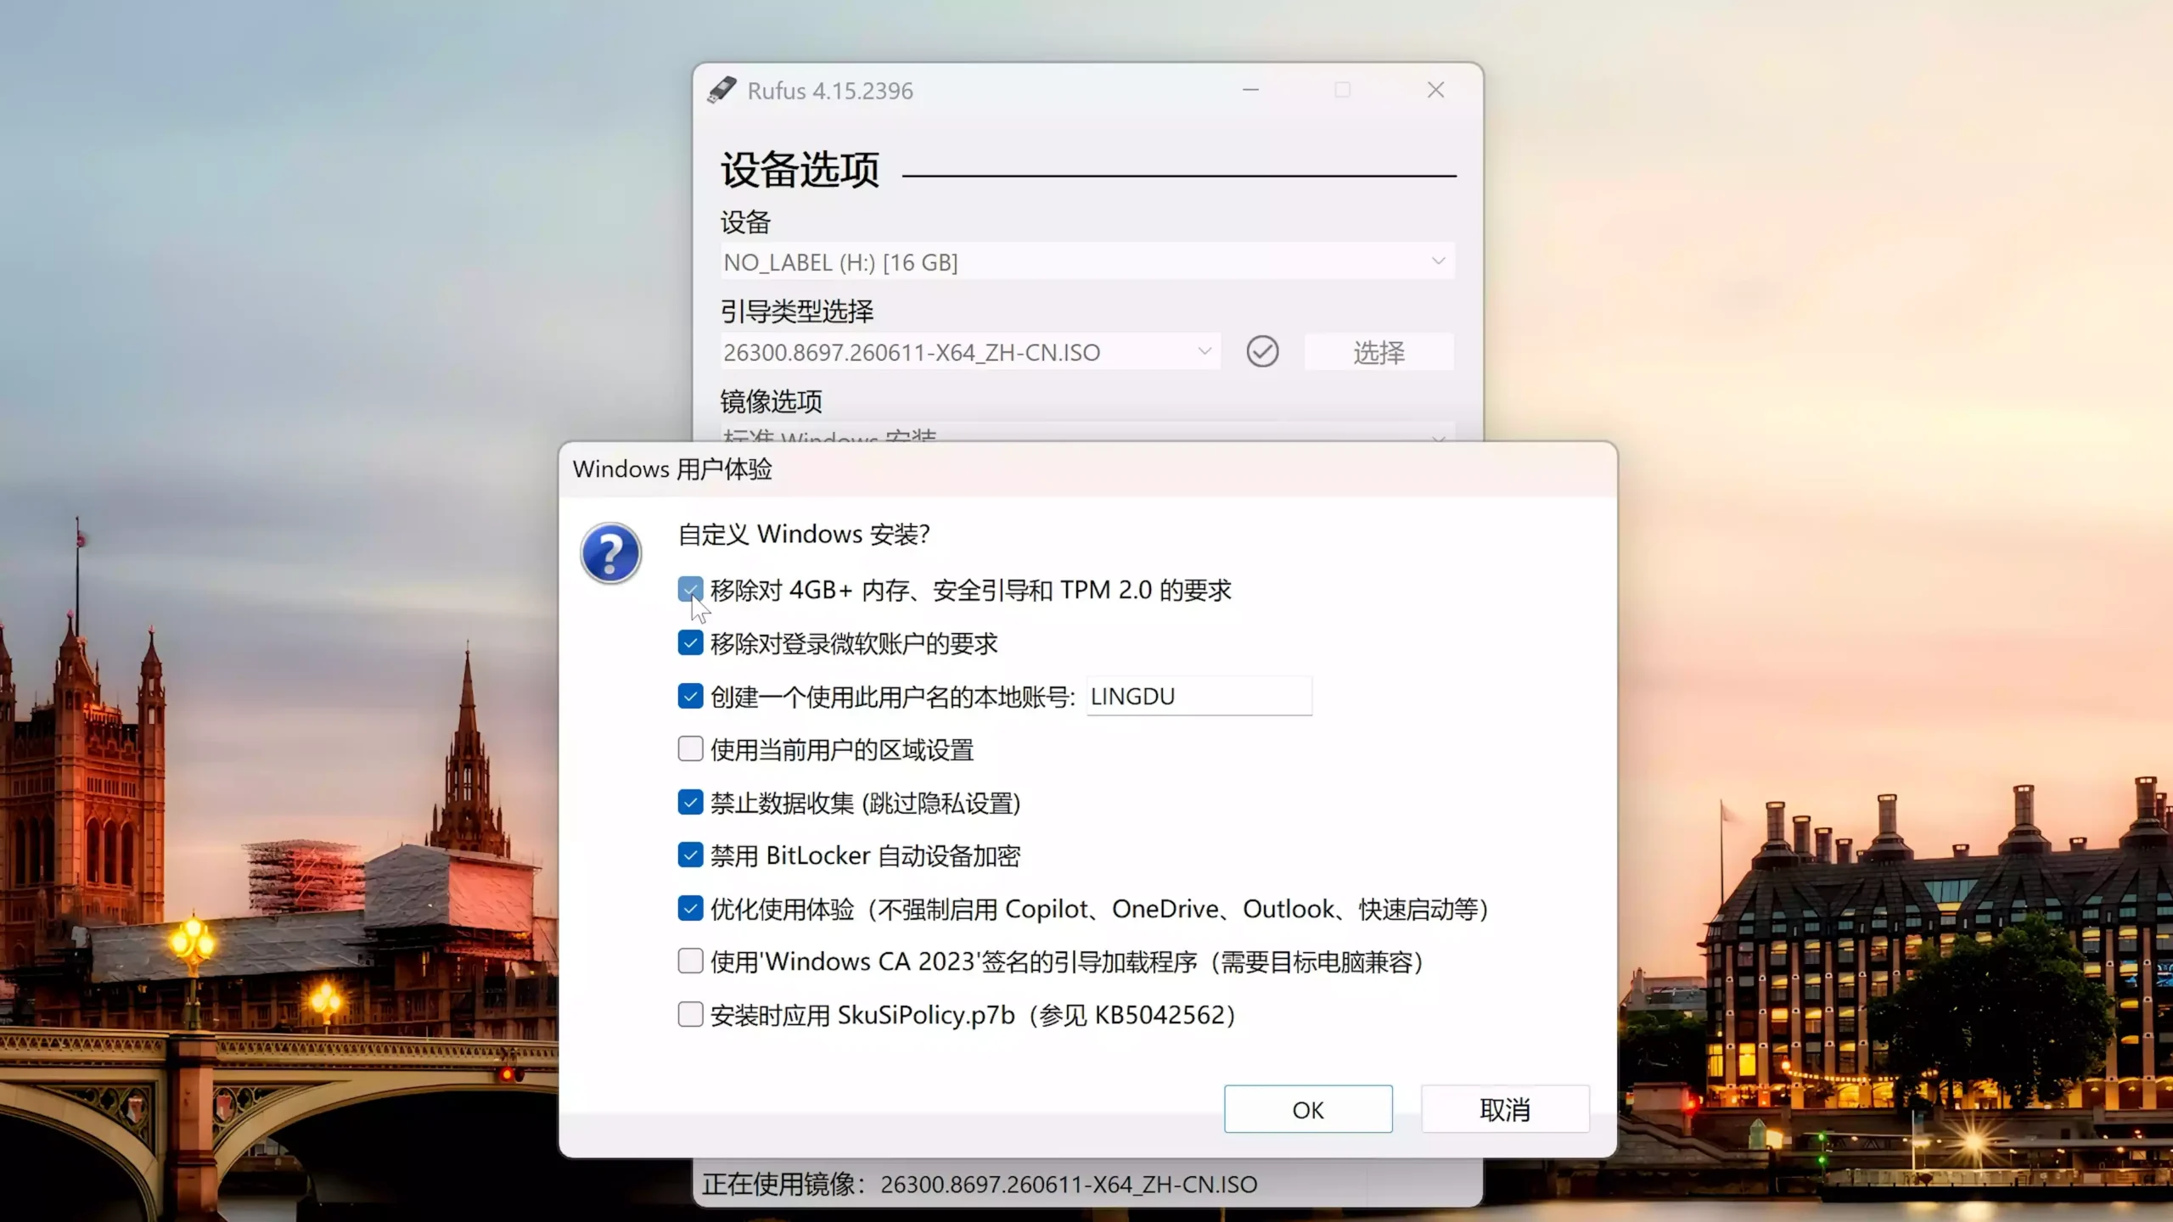The image size is (2173, 1222).
Task: Click the Windows 用户体验 dialog title bar
Action: coord(1087,469)
